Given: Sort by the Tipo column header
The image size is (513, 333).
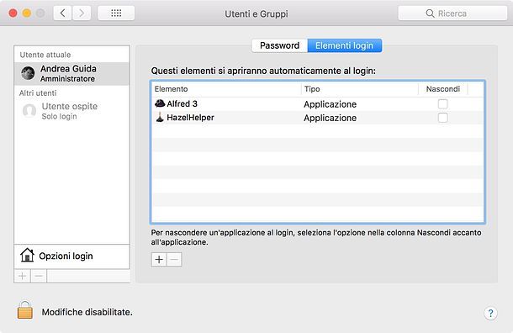Looking at the screenshot, I should pos(360,89).
